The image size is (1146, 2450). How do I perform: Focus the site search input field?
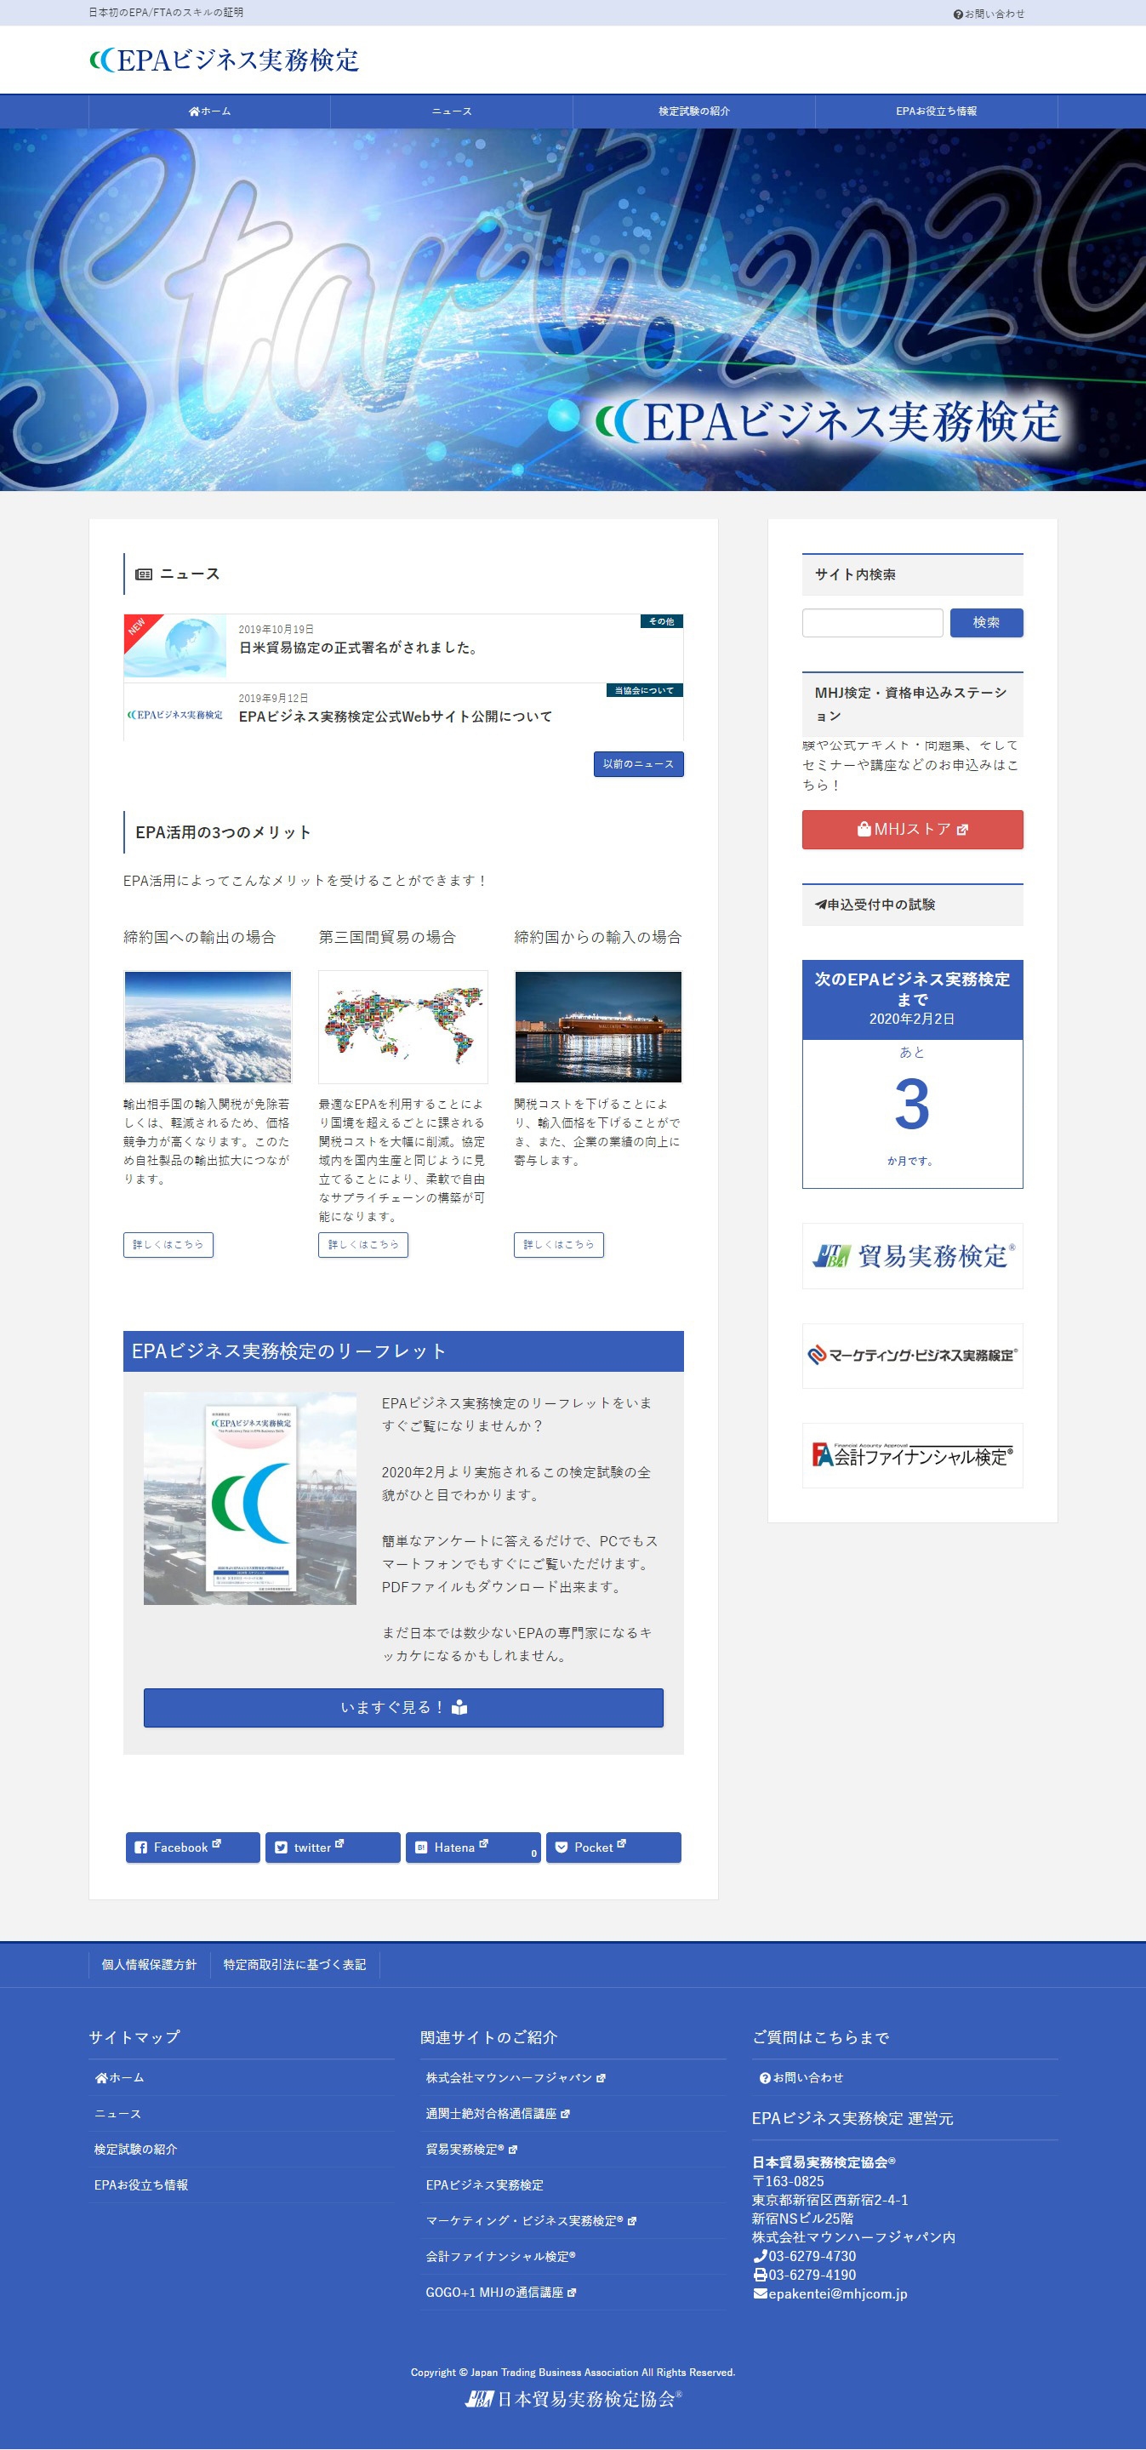tap(872, 622)
